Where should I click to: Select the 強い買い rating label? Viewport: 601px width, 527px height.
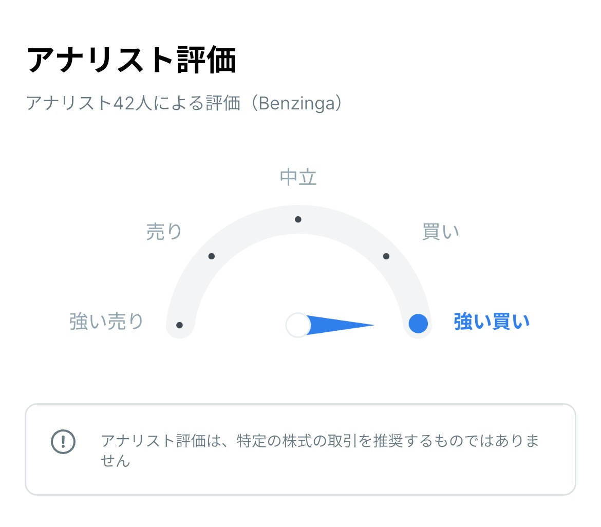[x=492, y=321]
